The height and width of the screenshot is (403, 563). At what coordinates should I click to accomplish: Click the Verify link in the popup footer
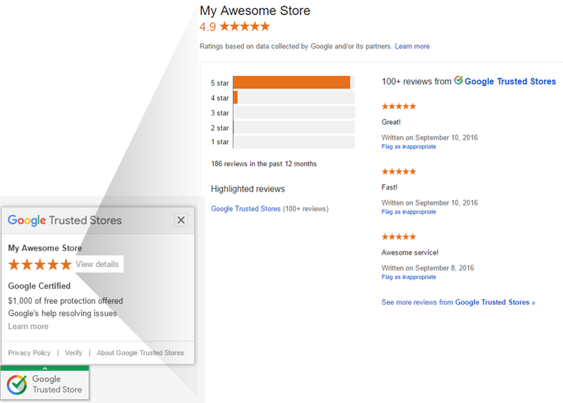73,353
